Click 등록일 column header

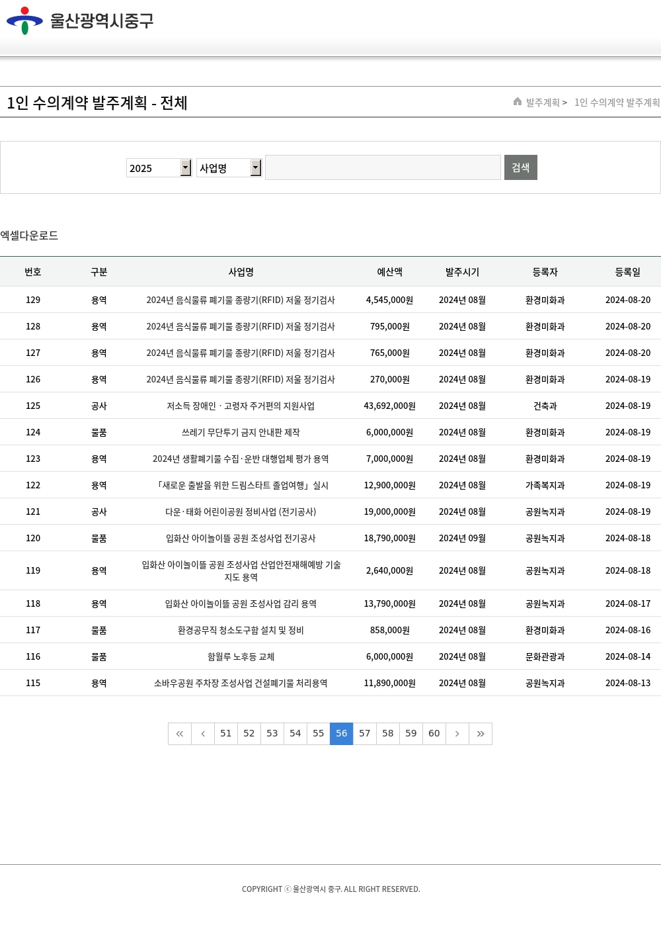point(628,272)
